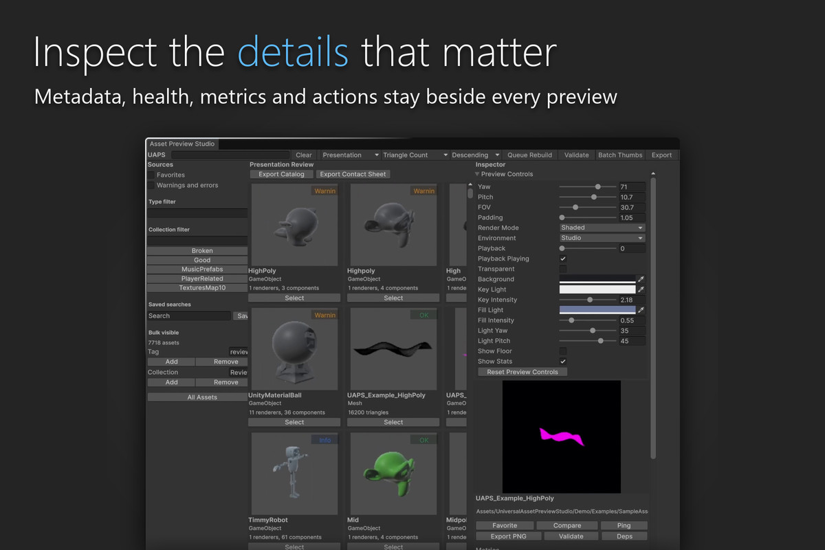Click the Favorite button in Inspector
The width and height of the screenshot is (825, 550).
(x=505, y=526)
